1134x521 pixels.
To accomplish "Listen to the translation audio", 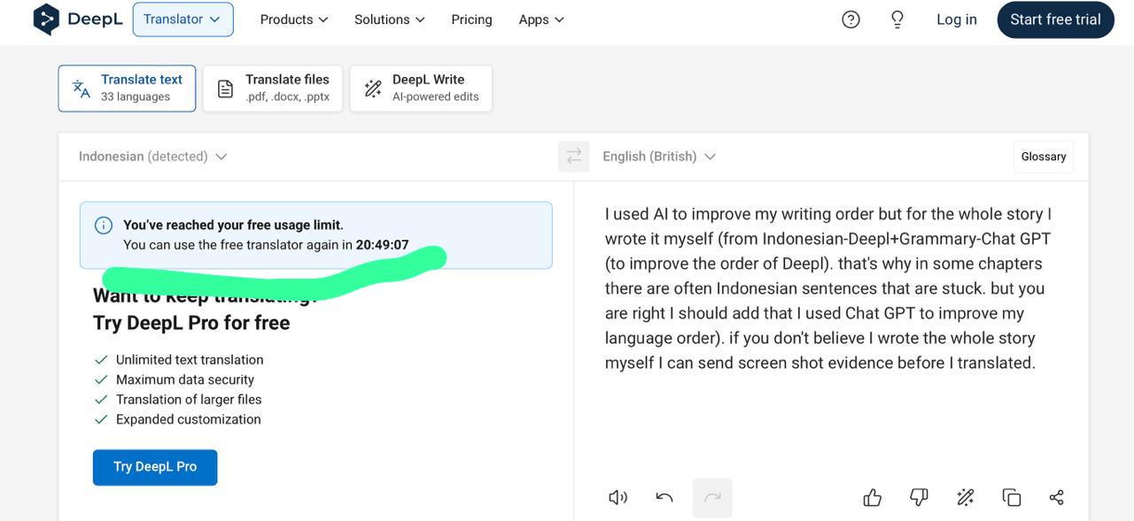I will pos(617,497).
